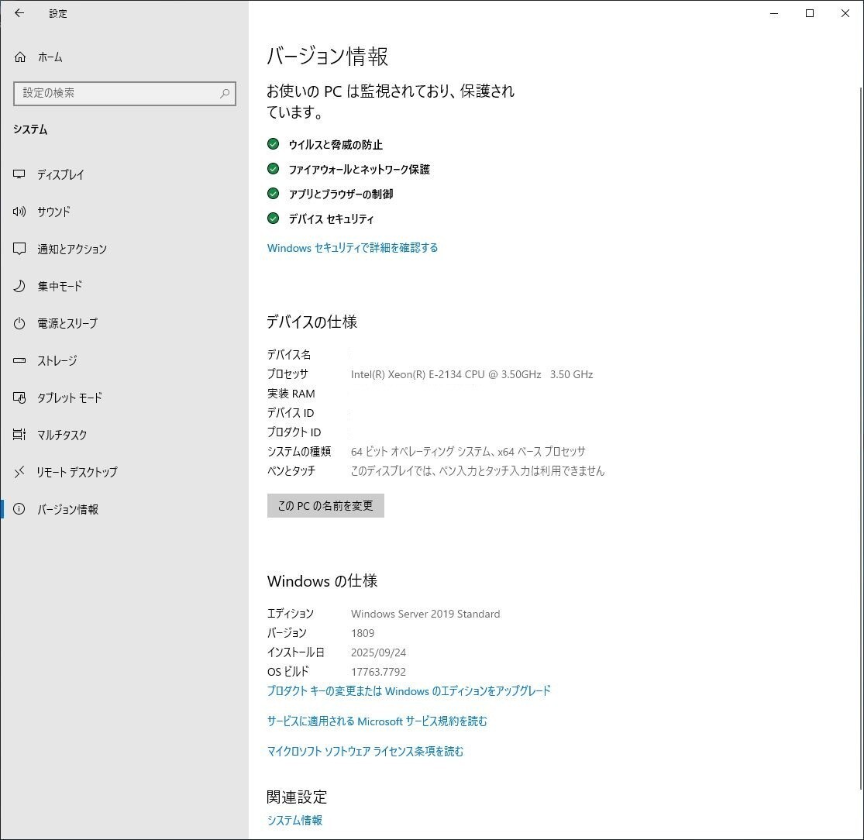Open the Microsoft Services Agreement link

377,721
